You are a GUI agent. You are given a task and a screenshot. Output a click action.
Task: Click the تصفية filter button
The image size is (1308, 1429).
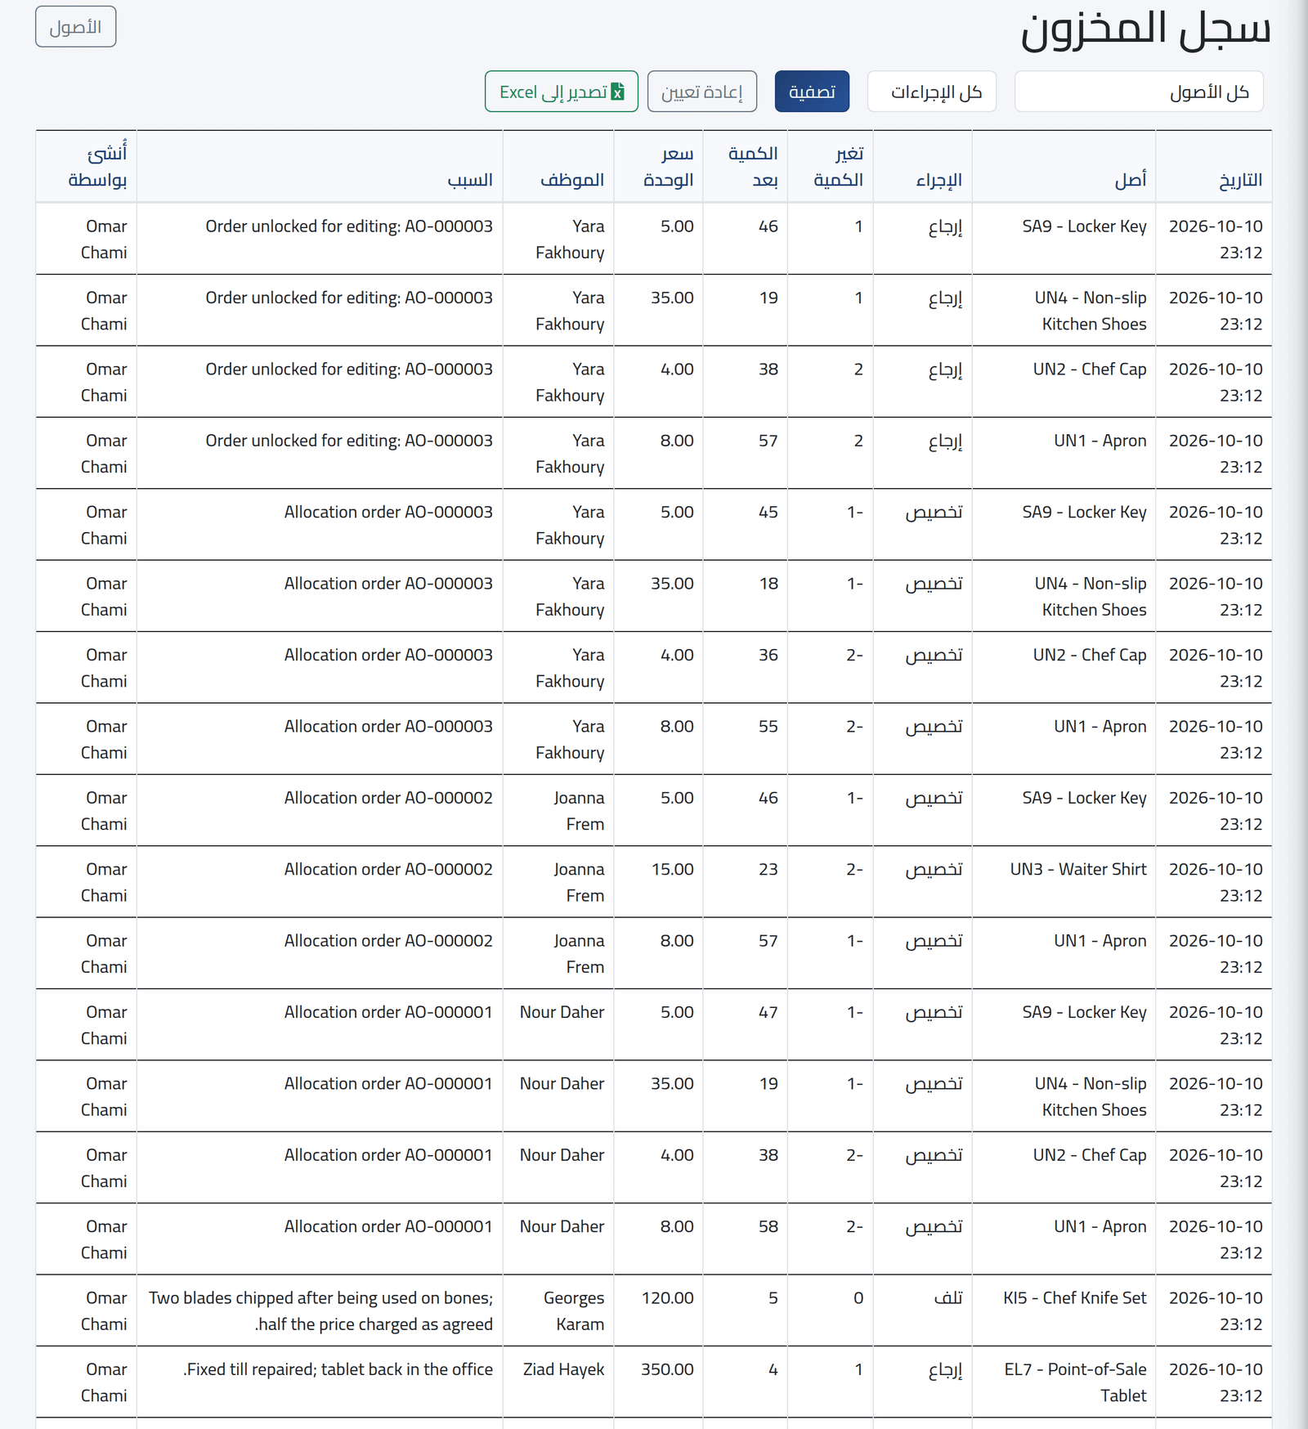point(812,92)
